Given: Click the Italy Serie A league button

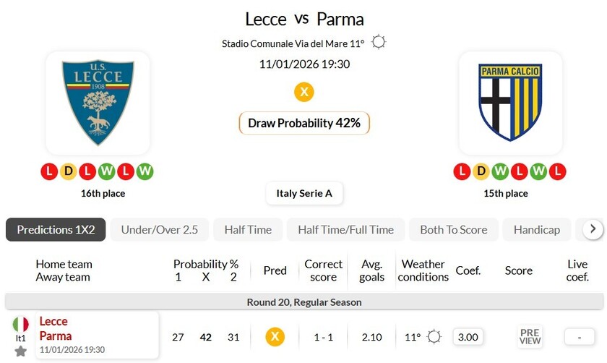Looking at the screenshot, I should click(x=304, y=193).
